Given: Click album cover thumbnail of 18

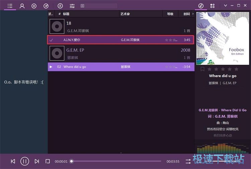Looking at the screenshot, I should pyautogui.click(x=57, y=26).
